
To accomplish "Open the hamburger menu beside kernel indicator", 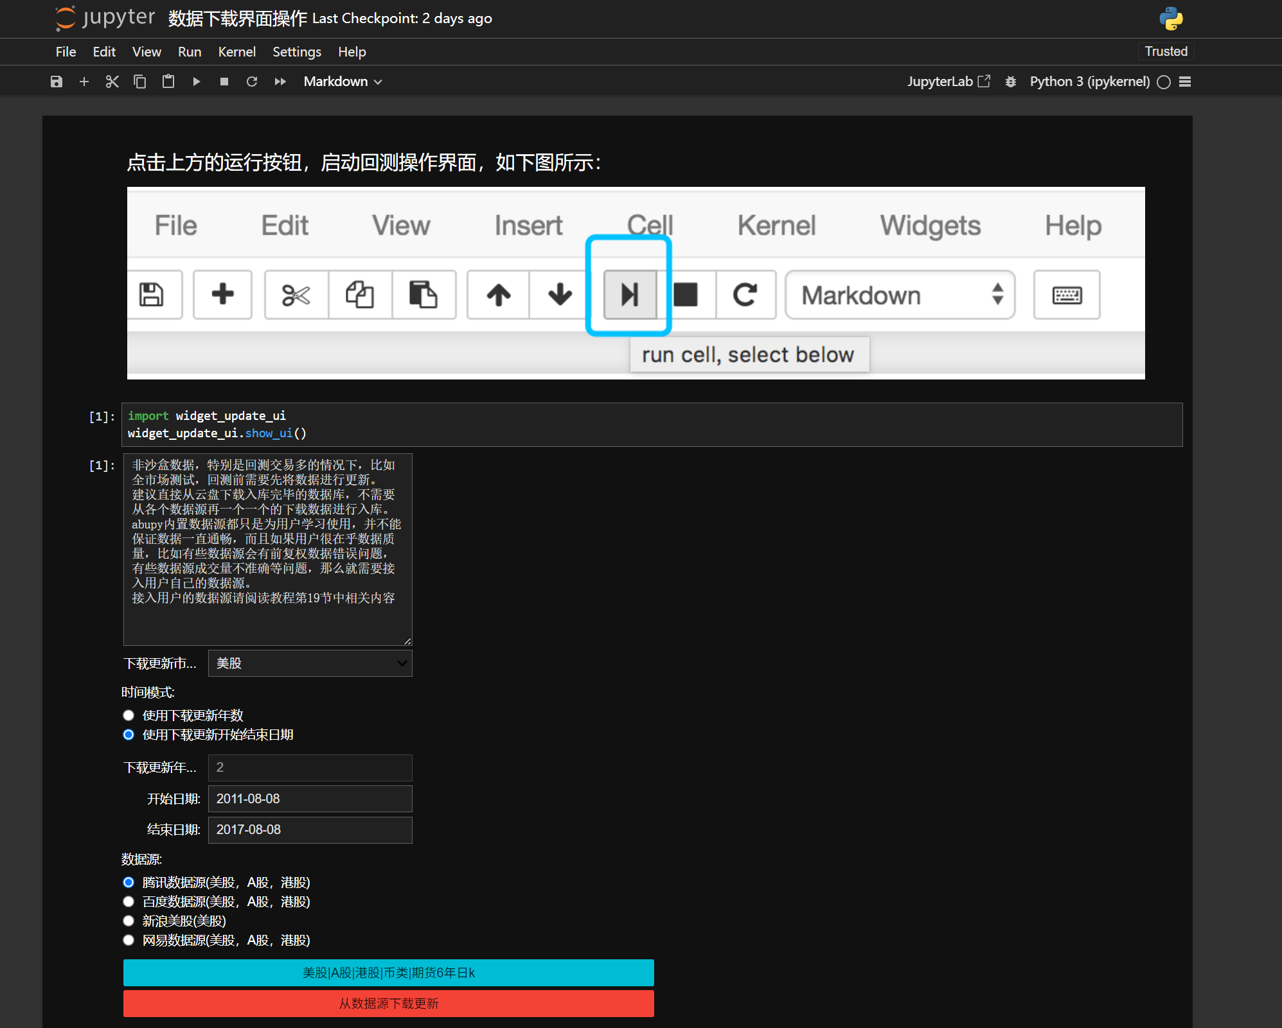I will (1185, 82).
